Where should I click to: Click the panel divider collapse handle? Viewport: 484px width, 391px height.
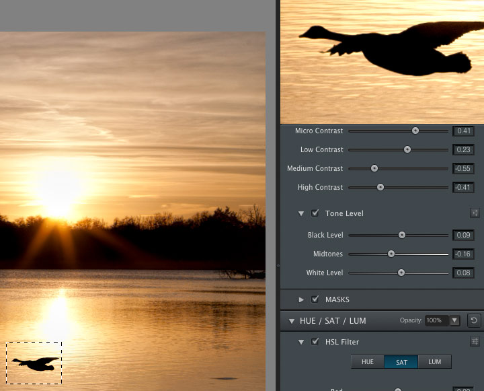278,266
